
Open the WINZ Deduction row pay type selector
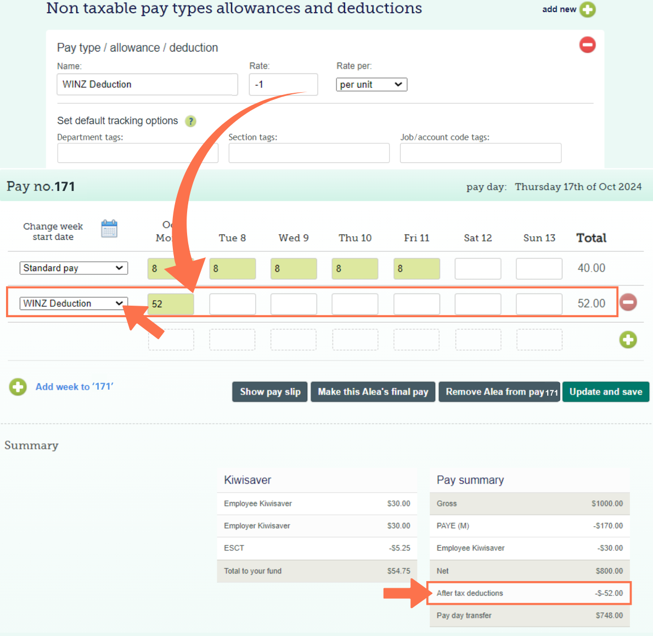(x=73, y=303)
